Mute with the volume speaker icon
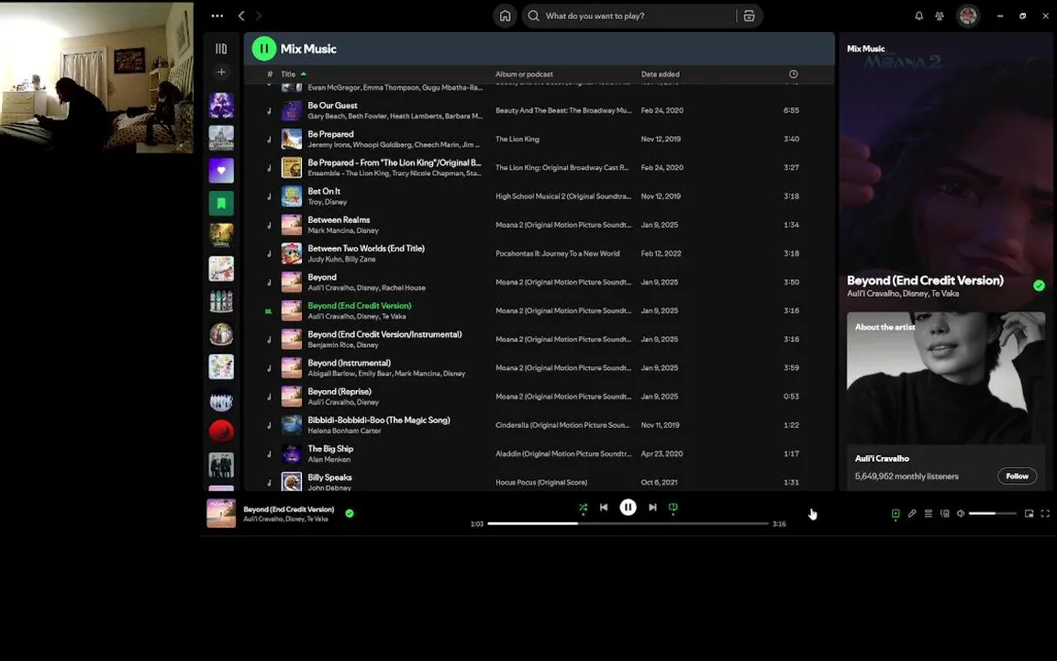Image resolution: width=1057 pixels, height=661 pixels. (x=962, y=513)
